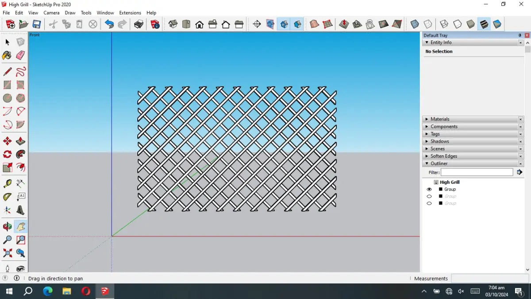
Task: Select the Eraser tool
Action: [x=20, y=55]
